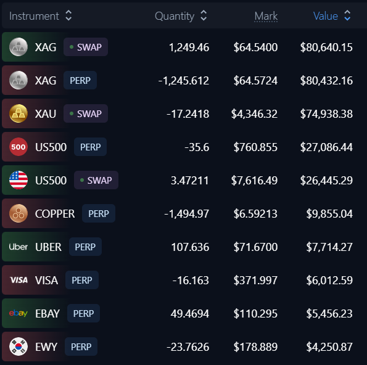
Task: Click the SWAP badge on the XAG row
Action: pyautogui.click(x=86, y=47)
